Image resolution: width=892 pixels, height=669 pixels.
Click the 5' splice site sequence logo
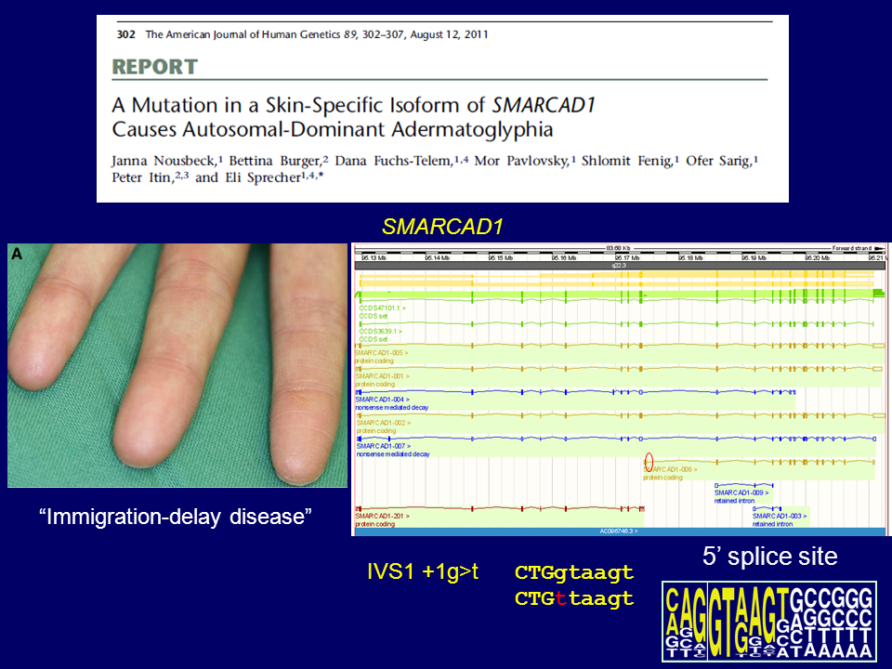pos(768,622)
